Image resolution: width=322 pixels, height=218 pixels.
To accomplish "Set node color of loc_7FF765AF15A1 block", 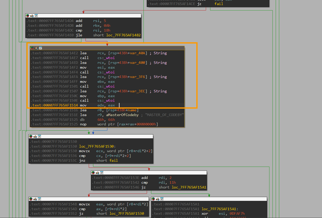I will (153, 199).
